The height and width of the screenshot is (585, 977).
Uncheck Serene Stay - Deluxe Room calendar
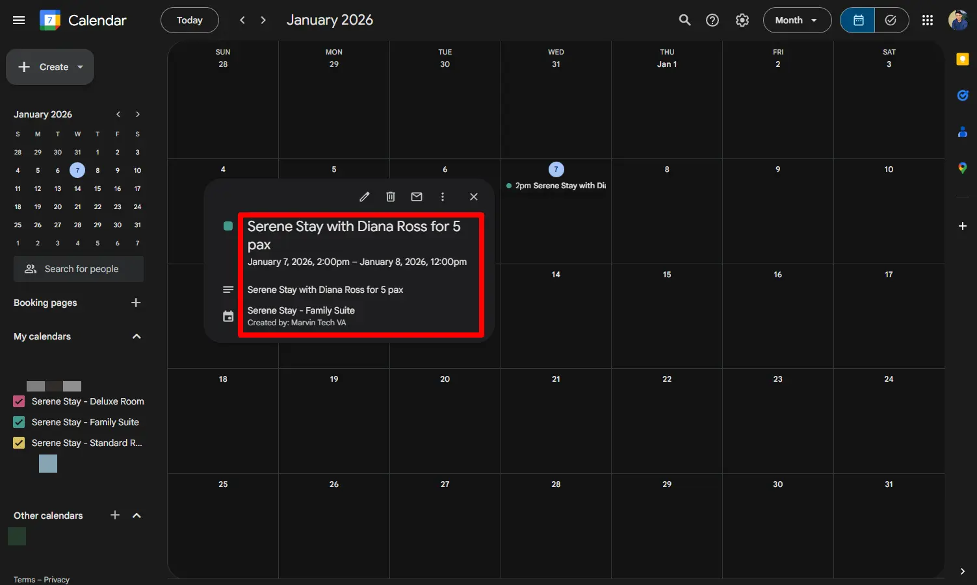[18, 401]
